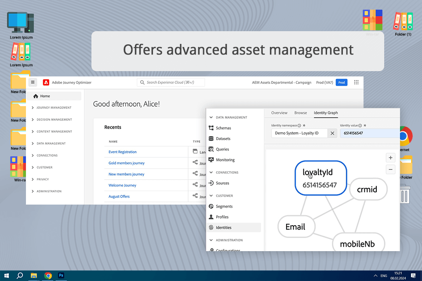Open the apps grid switcher icon

356,83
